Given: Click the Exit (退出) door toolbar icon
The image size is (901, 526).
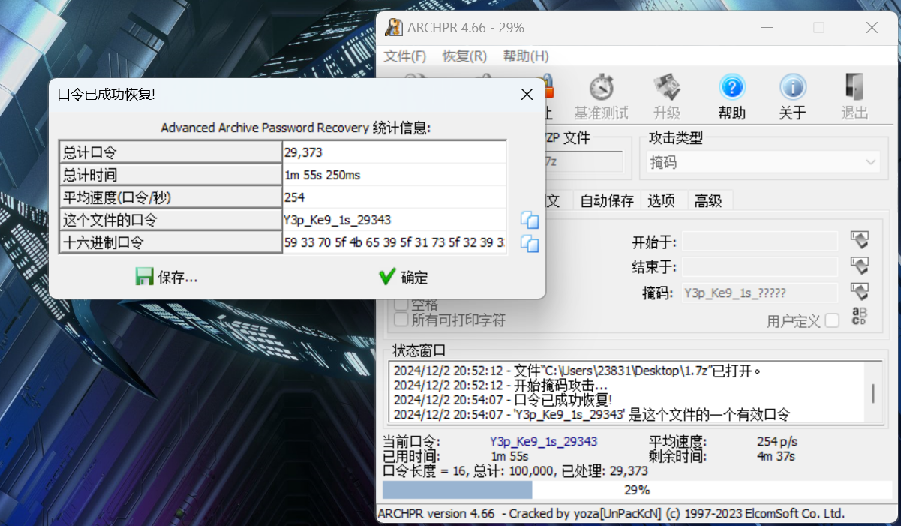Looking at the screenshot, I should tap(854, 88).
